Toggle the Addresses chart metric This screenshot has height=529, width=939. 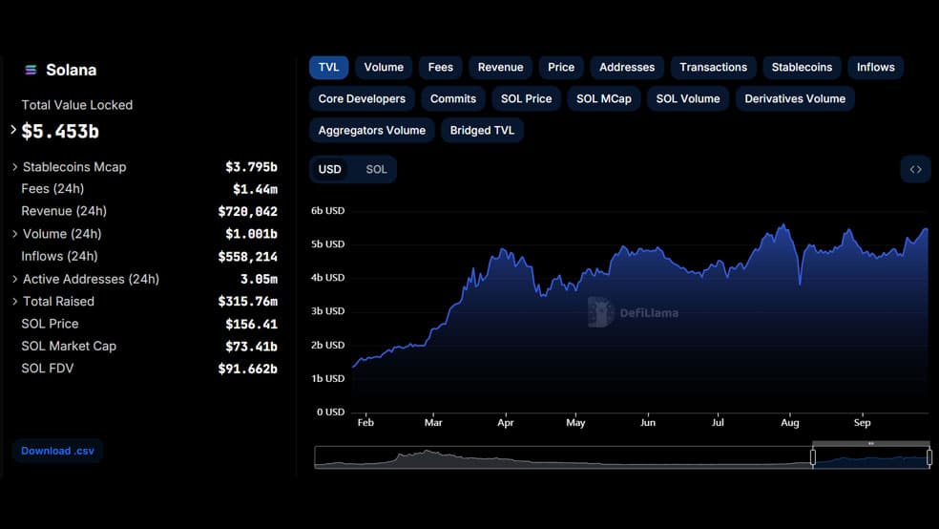point(627,67)
